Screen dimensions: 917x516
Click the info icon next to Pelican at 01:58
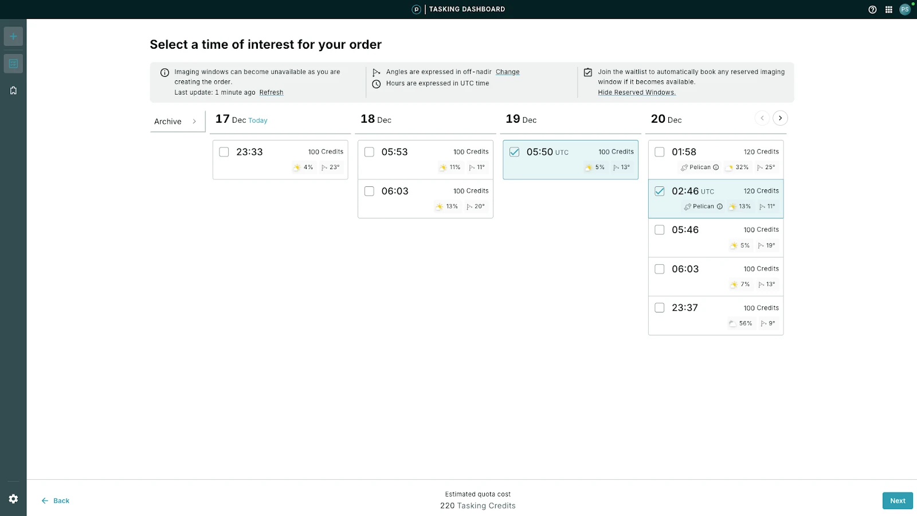click(716, 167)
